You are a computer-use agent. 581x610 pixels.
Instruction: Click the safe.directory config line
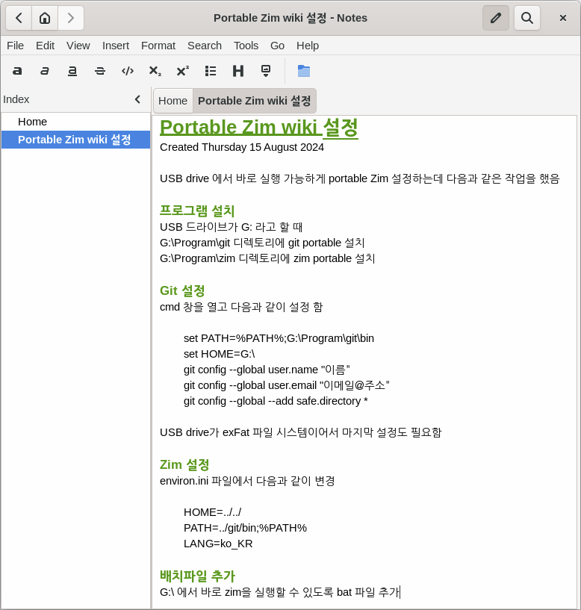[276, 401]
